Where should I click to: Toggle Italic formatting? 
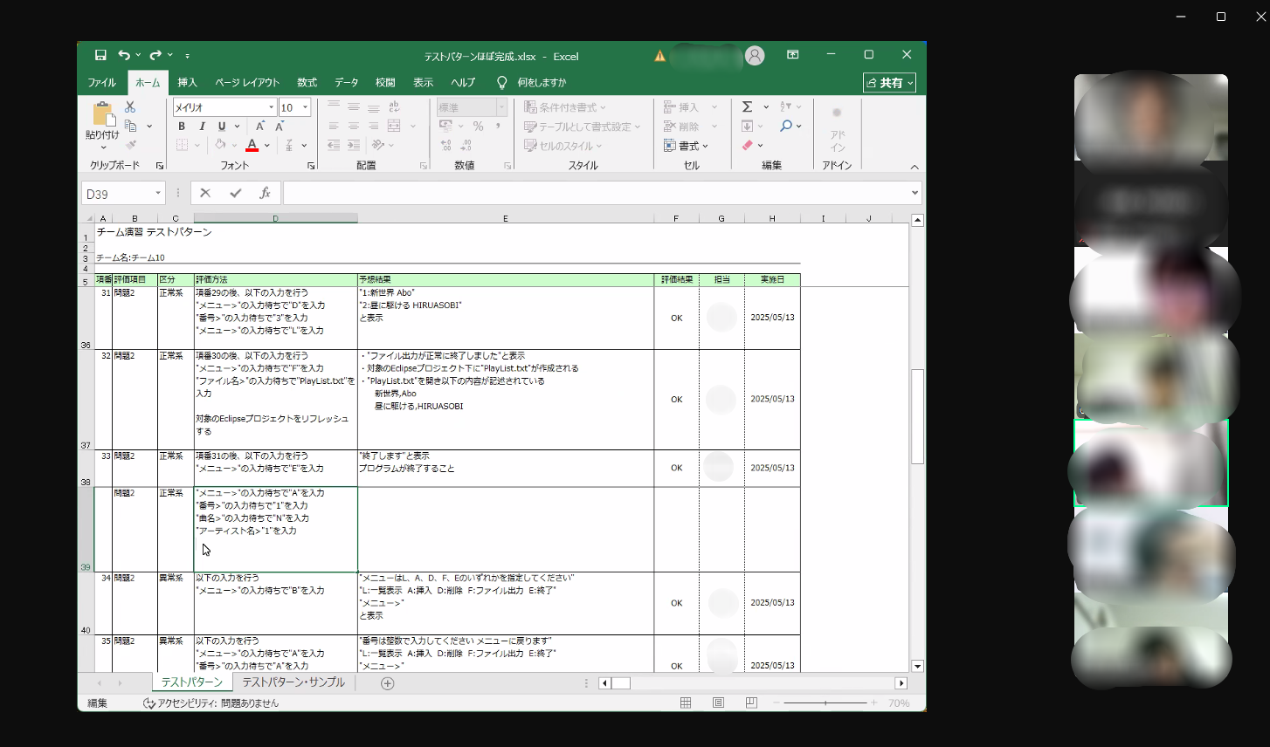[x=202, y=127]
